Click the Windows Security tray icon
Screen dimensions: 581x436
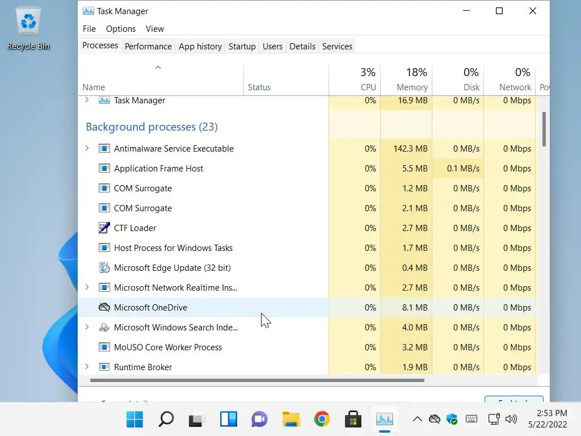pyautogui.click(x=452, y=420)
